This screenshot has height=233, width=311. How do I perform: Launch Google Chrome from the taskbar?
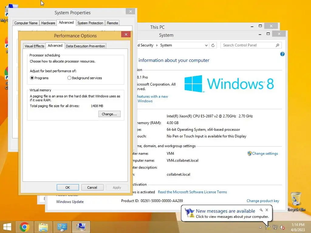click(x=25, y=227)
